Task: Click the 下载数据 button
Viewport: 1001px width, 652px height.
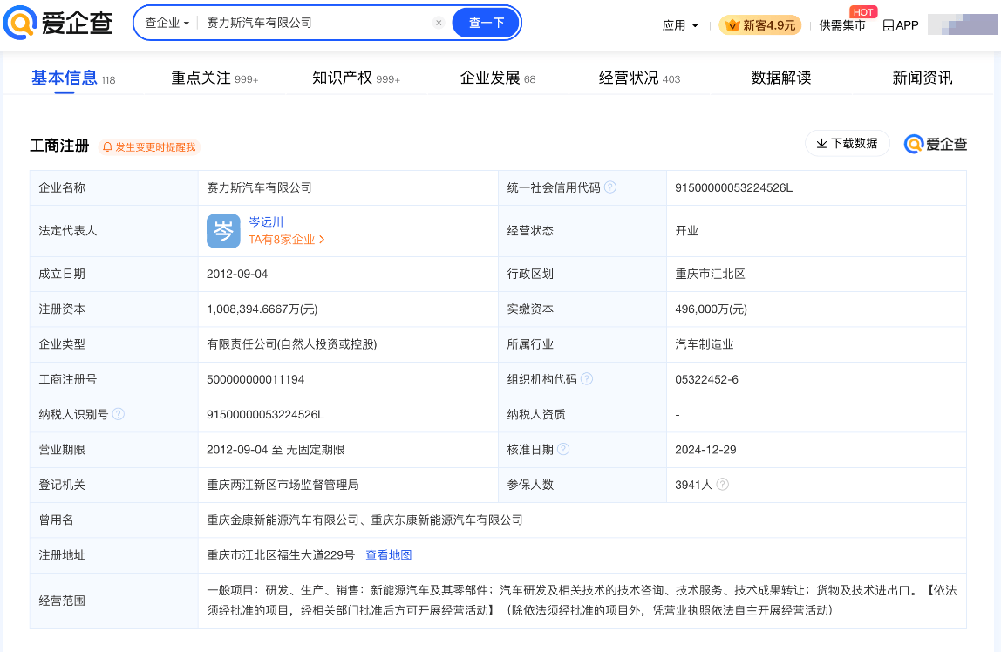Action: [847, 144]
